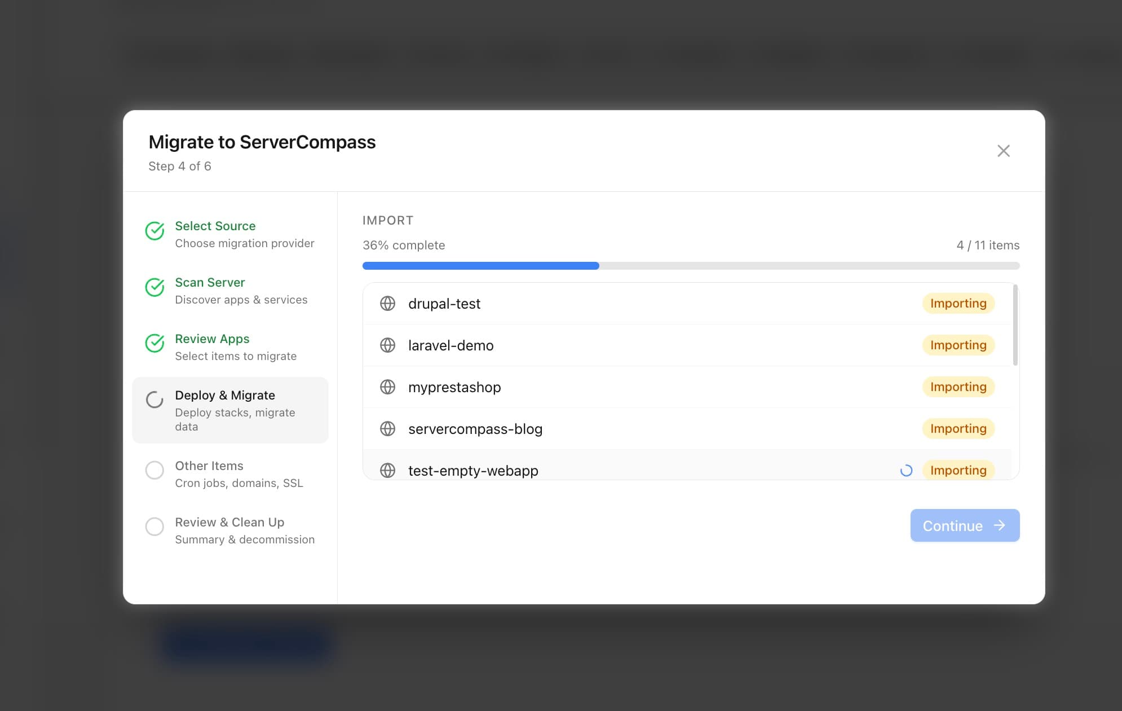
Task: Click the Importing badge for laravel-demo
Action: click(958, 345)
